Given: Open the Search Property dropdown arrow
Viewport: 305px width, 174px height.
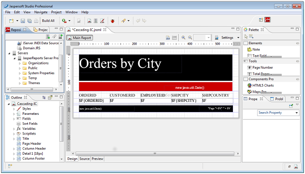Looking at the screenshot, I should [297, 112].
